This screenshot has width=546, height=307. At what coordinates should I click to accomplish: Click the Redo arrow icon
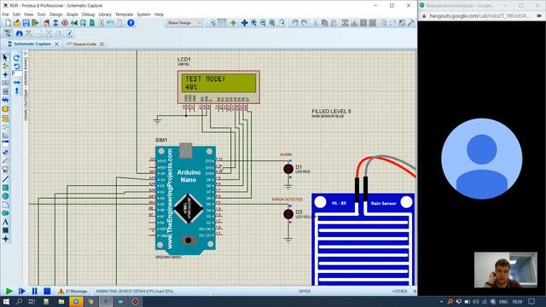[305, 23]
